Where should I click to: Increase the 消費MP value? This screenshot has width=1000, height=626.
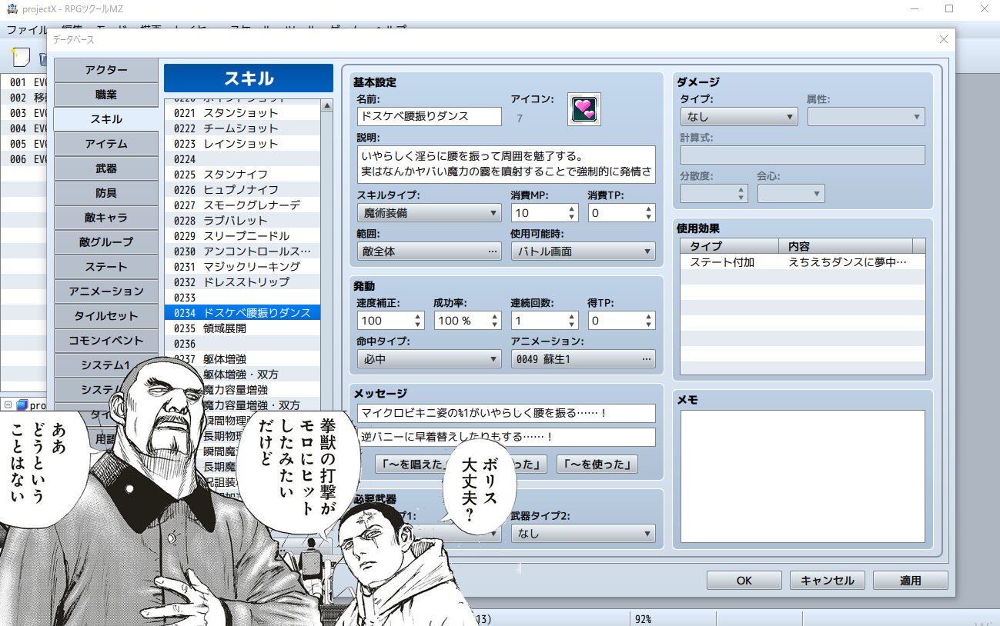point(571,208)
